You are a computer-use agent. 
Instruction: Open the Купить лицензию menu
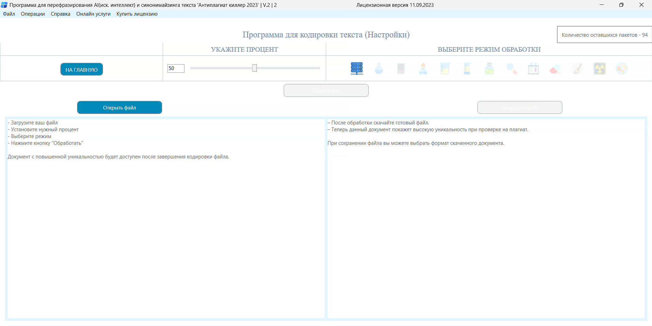coord(137,14)
